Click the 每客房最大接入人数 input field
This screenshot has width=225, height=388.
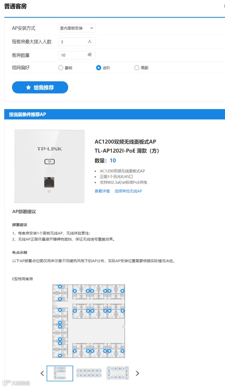coord(77,41)
